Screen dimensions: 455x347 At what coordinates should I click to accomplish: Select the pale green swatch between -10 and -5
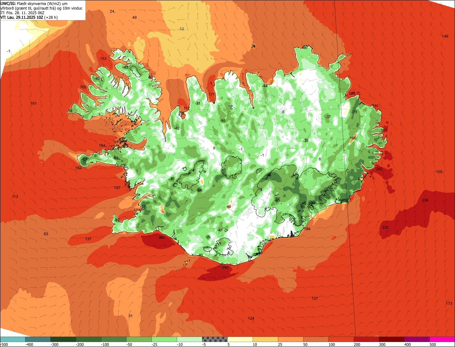coord(189,339)
